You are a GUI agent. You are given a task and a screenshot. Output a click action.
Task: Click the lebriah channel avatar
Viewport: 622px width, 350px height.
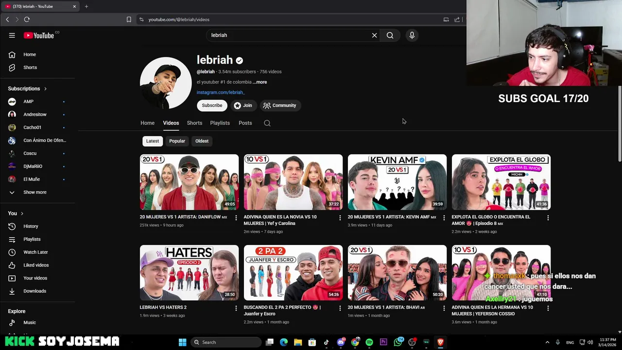coord(166,83)
